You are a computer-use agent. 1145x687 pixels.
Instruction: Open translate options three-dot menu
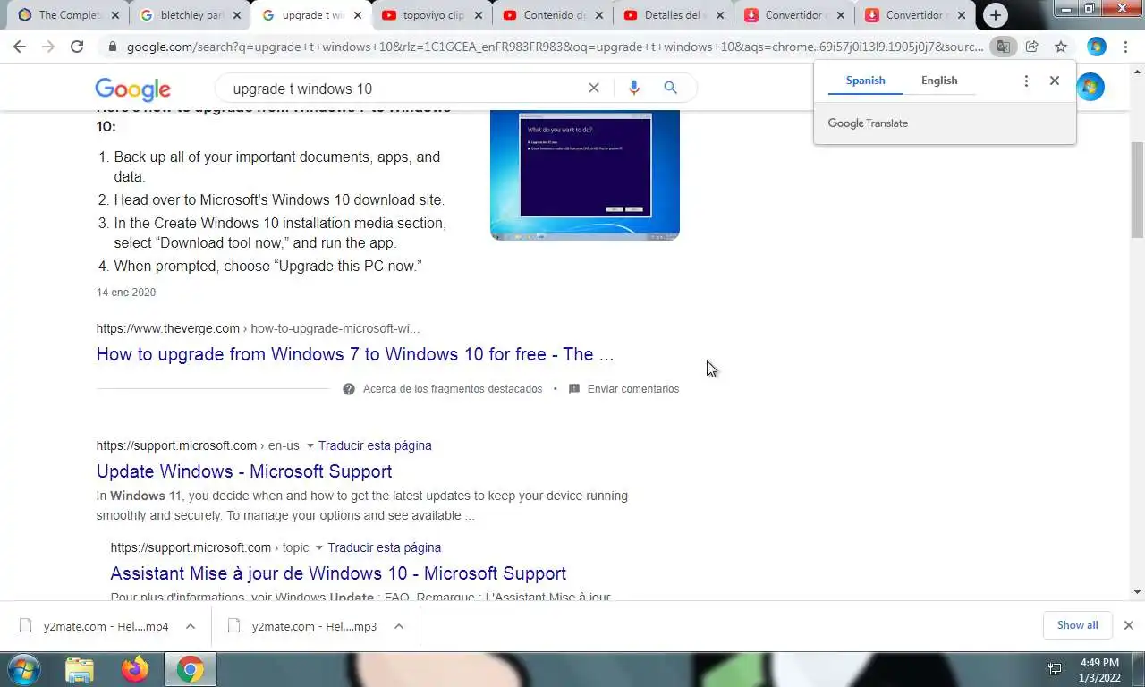pos(1026,81)
